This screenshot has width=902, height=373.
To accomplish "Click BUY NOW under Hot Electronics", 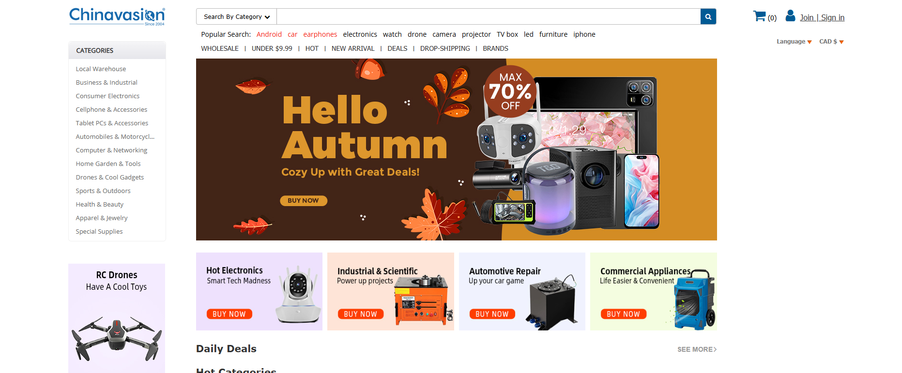I will point(229,314).
